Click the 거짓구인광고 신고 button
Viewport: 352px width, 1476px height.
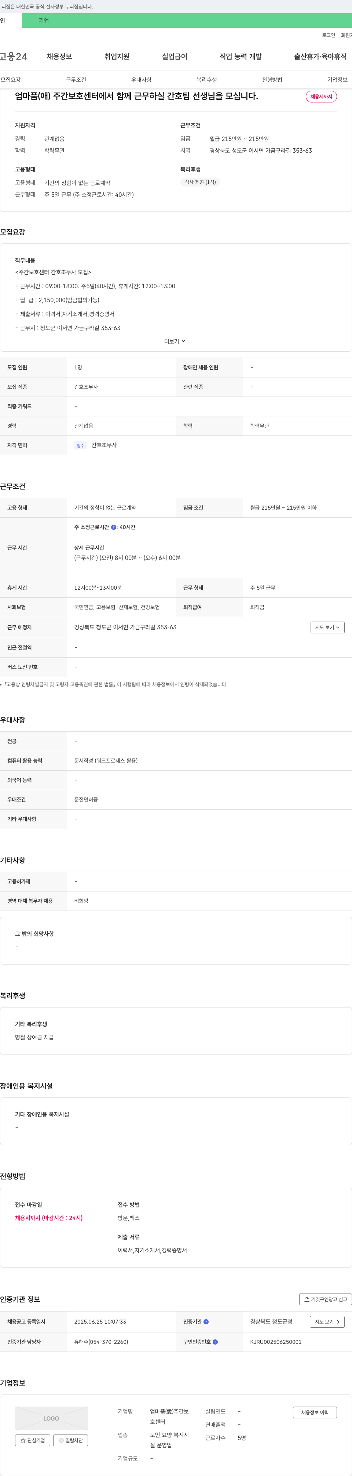click(325, 1299)
